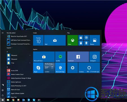Open the Groove Music small tile
Viewport: 127px width, 102px height.
pos(86,38)
